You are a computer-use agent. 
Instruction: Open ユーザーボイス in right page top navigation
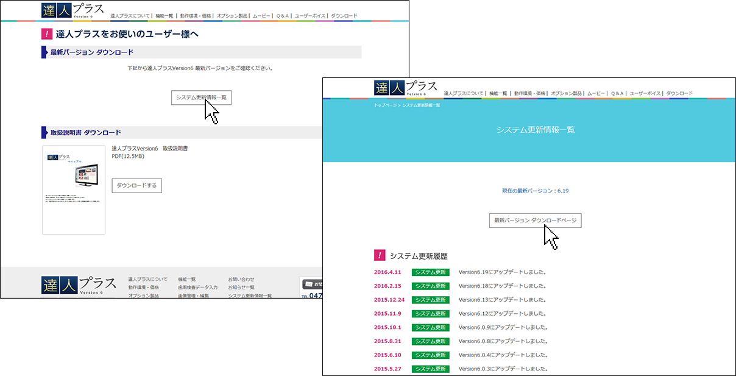pos(645,93)
